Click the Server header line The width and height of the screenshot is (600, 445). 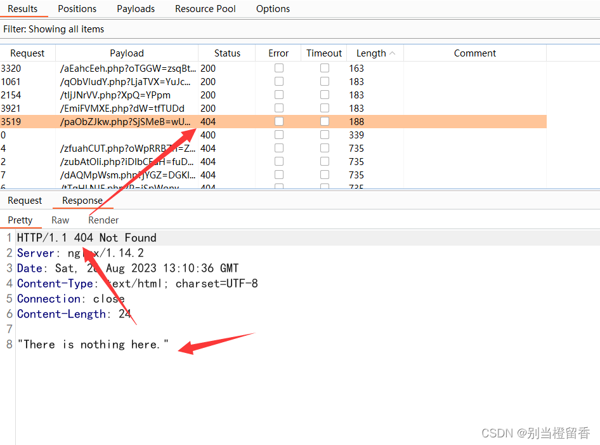(81, 253)
